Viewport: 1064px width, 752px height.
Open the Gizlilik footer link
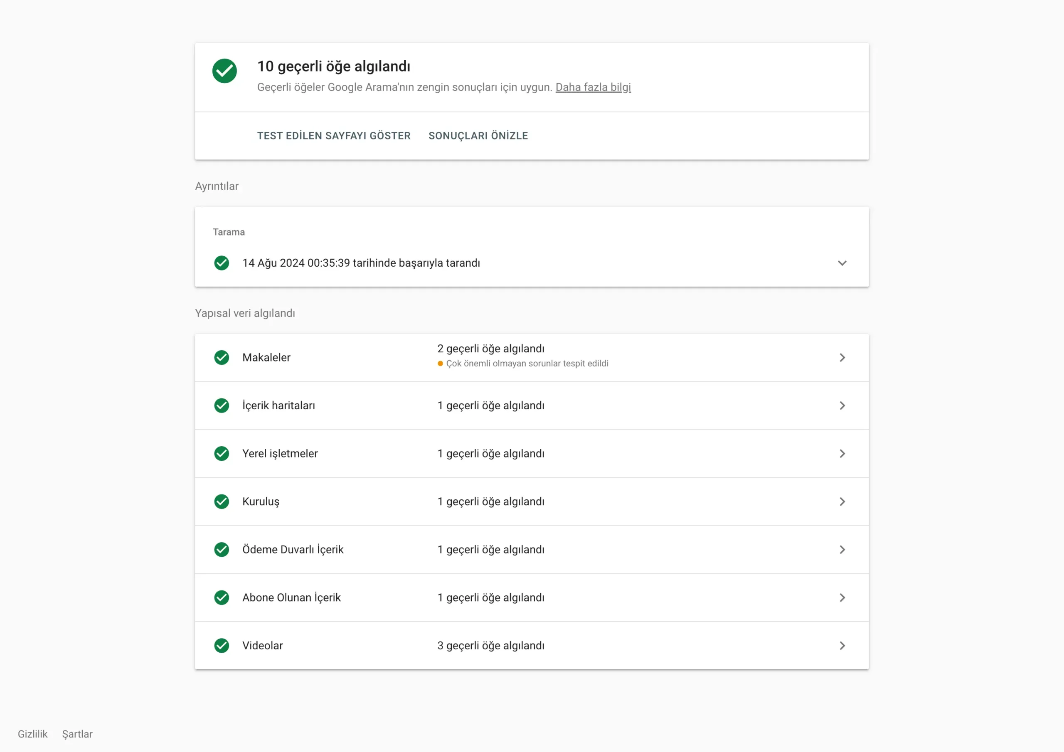pyautogui.click(x=32, y=734)
